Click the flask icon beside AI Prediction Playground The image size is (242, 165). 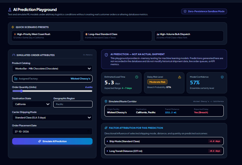[10, 10]
